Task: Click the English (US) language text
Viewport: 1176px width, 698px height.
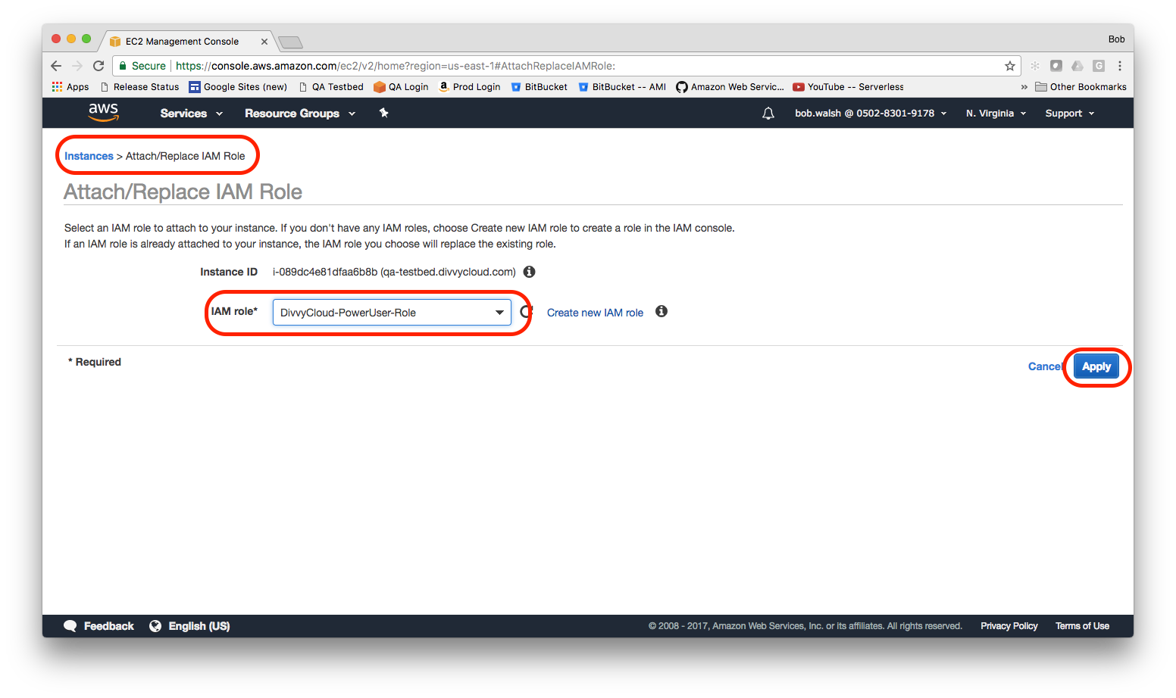Action: coord(199,626)
